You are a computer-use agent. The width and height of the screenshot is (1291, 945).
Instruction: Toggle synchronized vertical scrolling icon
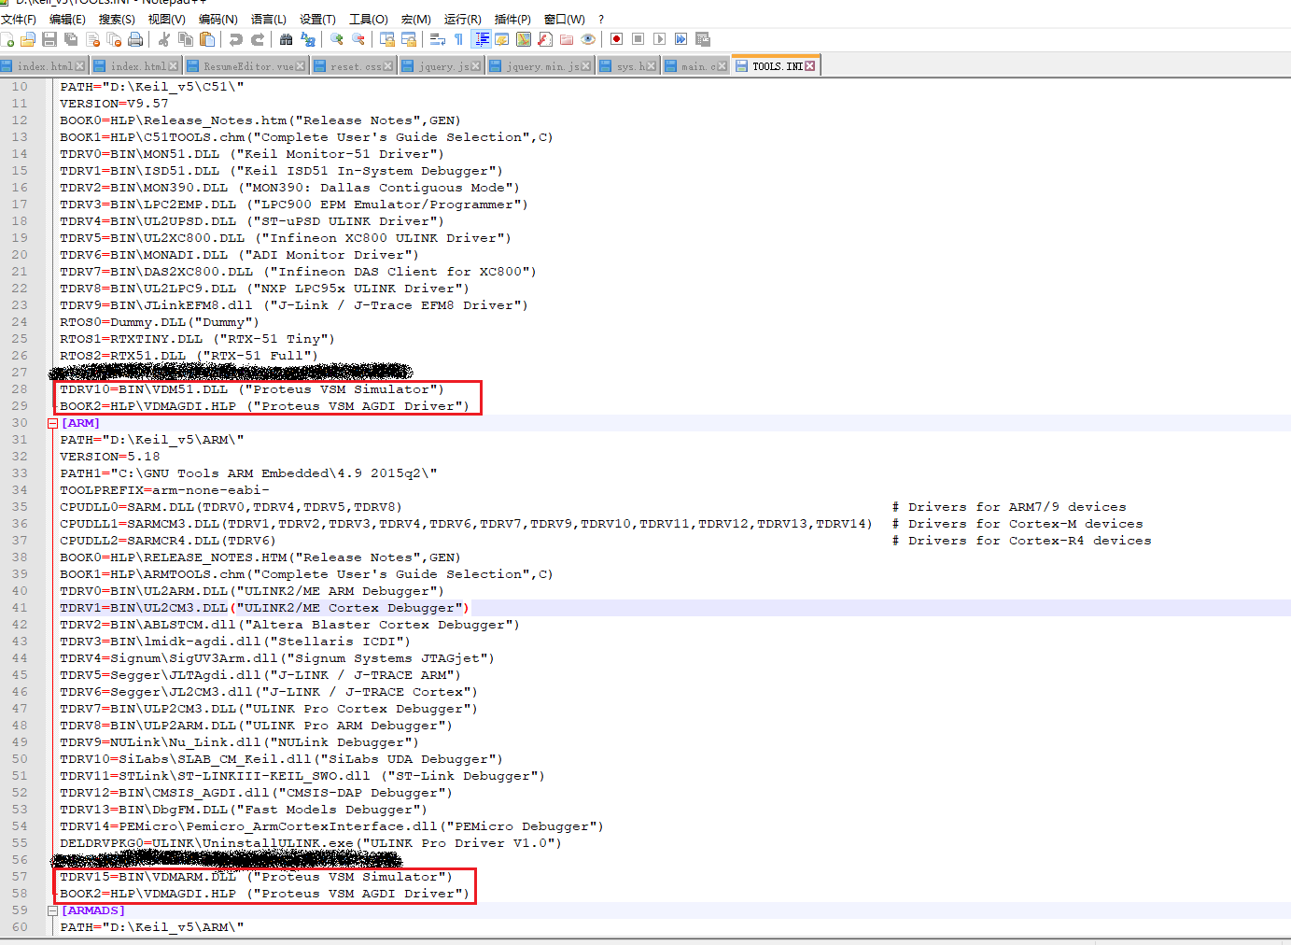click(x=387, y=39)
